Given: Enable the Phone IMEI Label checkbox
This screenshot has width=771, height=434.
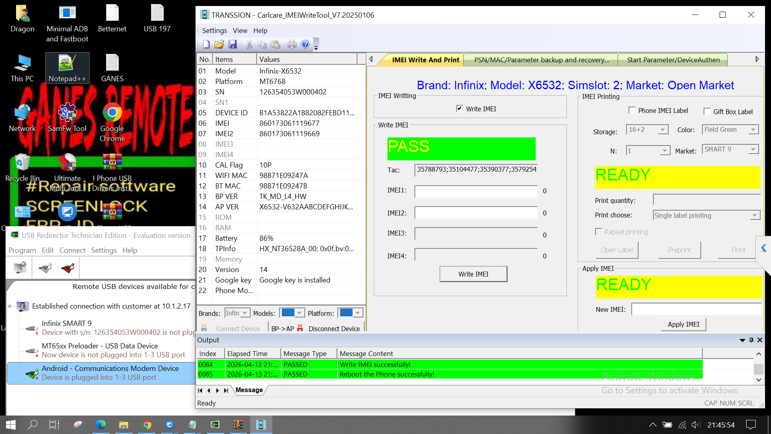Looking at the screenshot, I should 632,110.
